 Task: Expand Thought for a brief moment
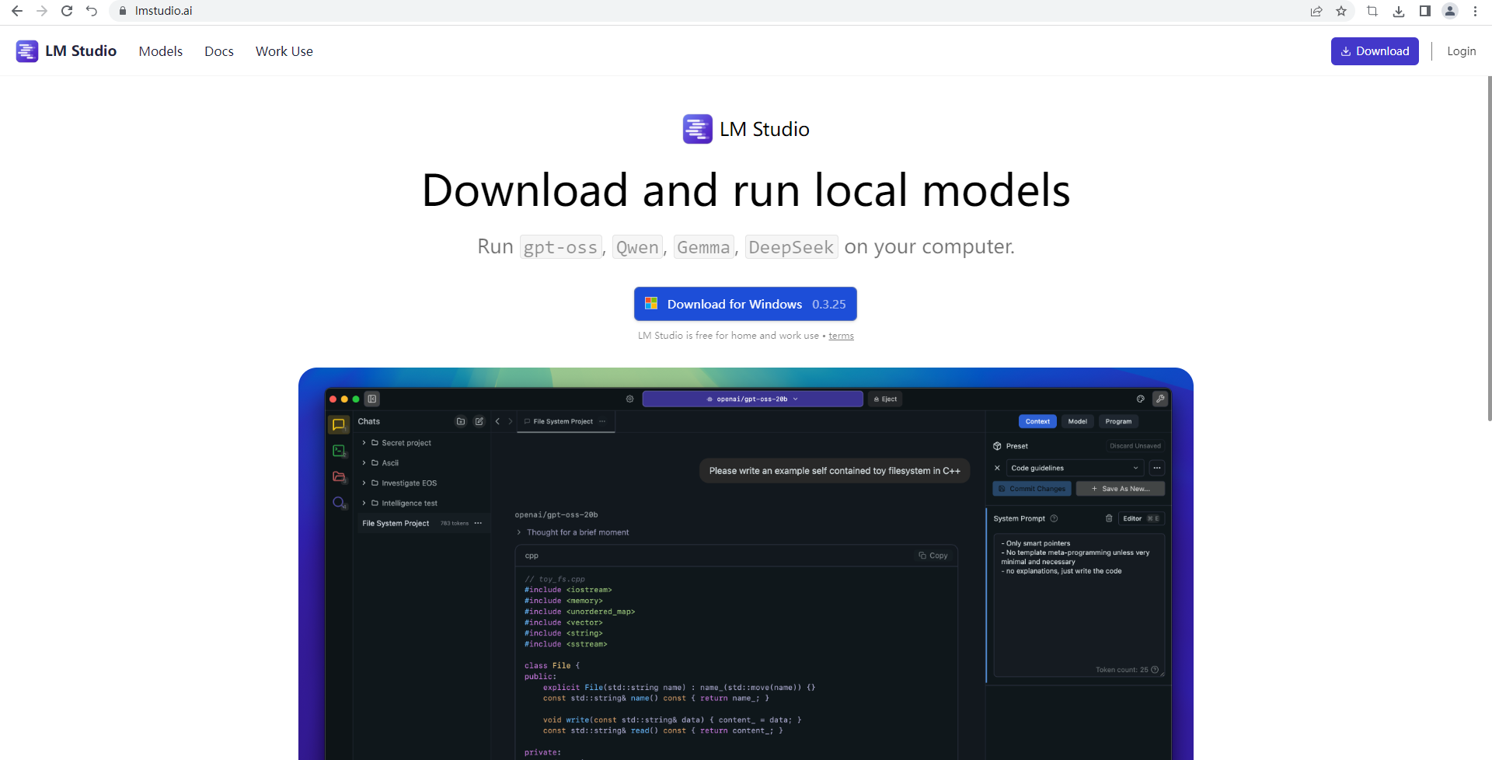tap(573, 532)
